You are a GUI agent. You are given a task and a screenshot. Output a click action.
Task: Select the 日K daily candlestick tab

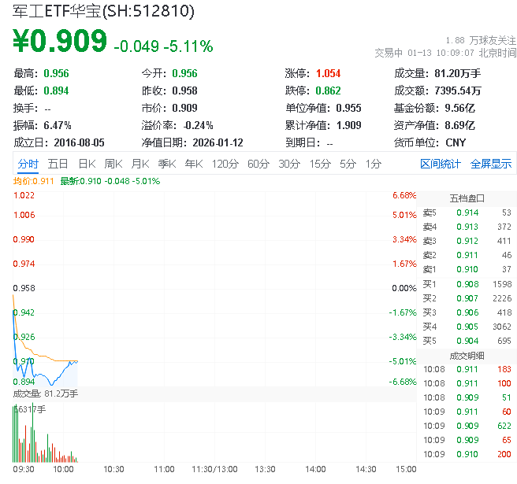coord(86,164)
